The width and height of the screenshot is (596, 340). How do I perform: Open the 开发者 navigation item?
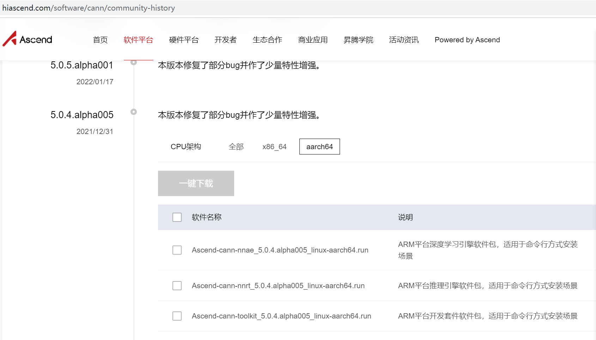[225, 40]
